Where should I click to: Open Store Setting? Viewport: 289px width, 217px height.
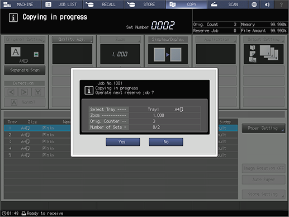[x=263, y=194]
